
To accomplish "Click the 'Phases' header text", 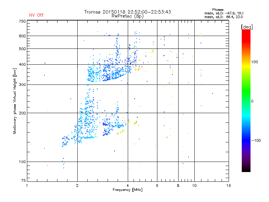I will 218,10.
